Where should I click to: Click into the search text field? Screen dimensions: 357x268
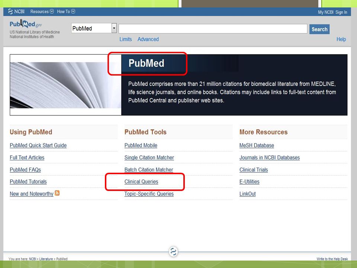click(x=213, y=29)
